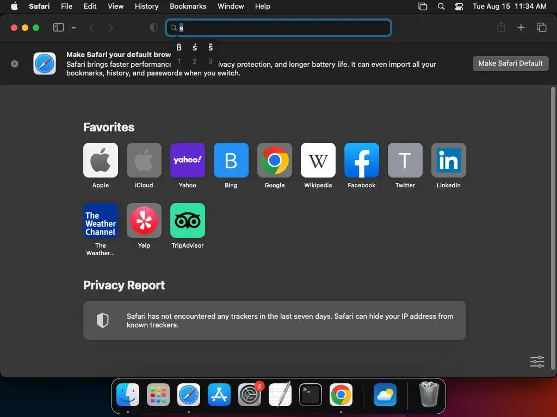This screenshot has width=557, height=417.
Task: Open the Apple menu
Action: 14,7
